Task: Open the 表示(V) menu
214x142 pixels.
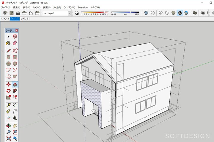Action: (x=26, y=7)
